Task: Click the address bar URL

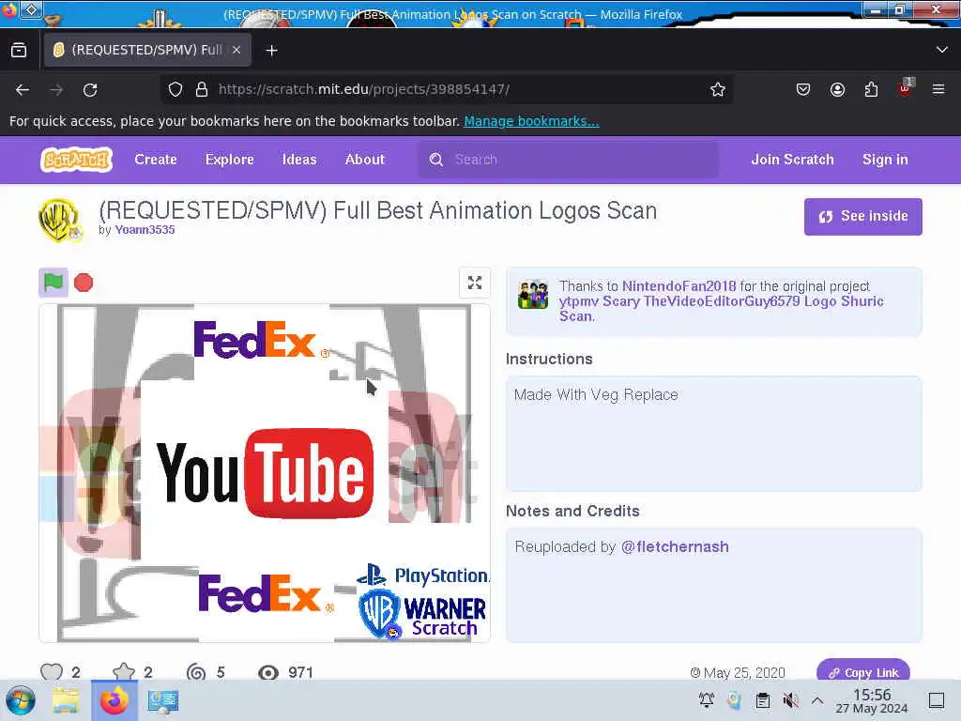Action: pyautogui.click(x=364, y=89)
